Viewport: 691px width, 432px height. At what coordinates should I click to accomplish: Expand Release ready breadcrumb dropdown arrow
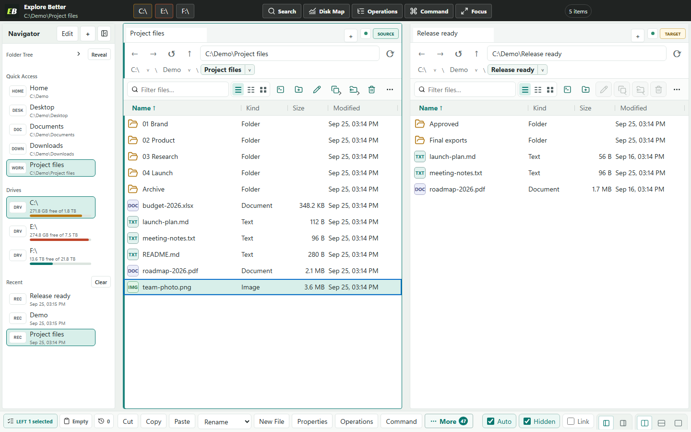click(543, 70)
